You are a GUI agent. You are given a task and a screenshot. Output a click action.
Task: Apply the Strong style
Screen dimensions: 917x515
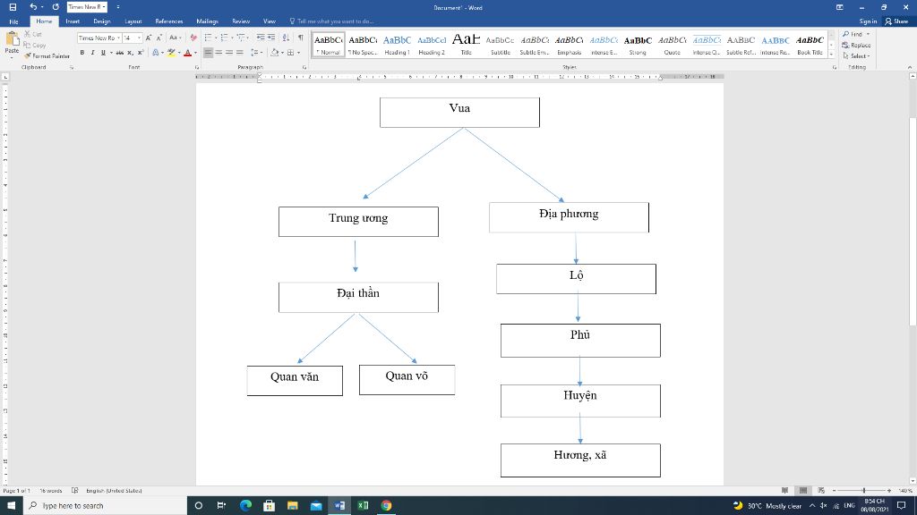click(638, 45)
